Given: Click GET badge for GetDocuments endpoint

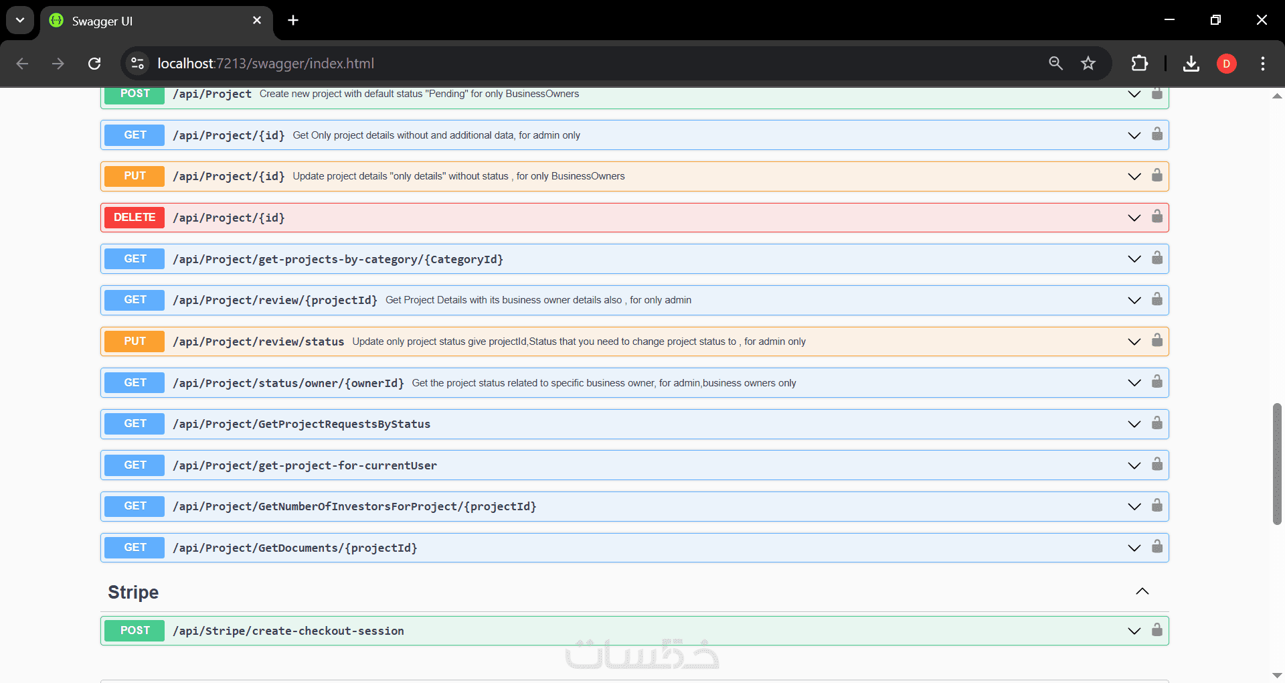Looking at the screenshot, I should click(x=135, y=548).
